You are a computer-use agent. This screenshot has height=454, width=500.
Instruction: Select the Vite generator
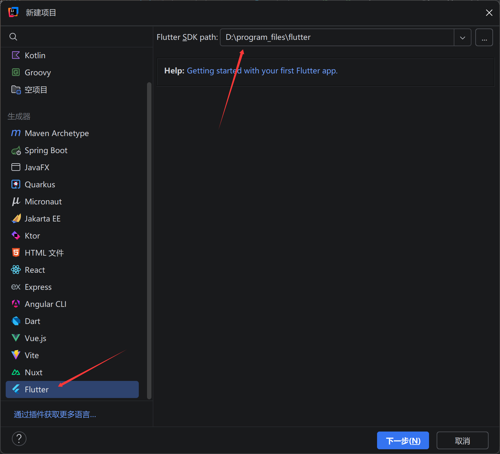click(x=72, y=355)
